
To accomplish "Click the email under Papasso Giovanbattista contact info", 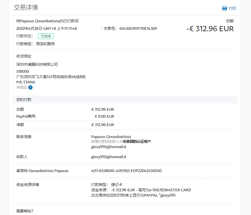I will pyautogui.click(x=109, y=147).
